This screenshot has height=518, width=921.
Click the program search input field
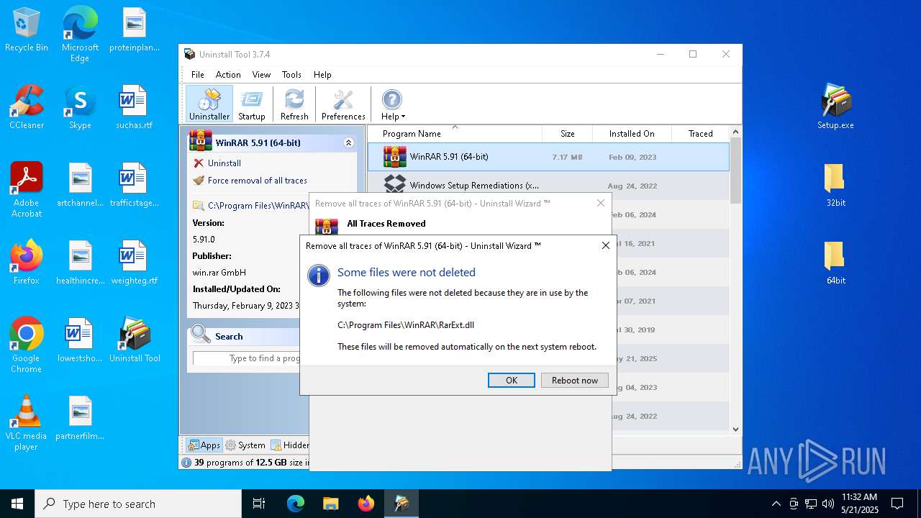click(247, 358)
